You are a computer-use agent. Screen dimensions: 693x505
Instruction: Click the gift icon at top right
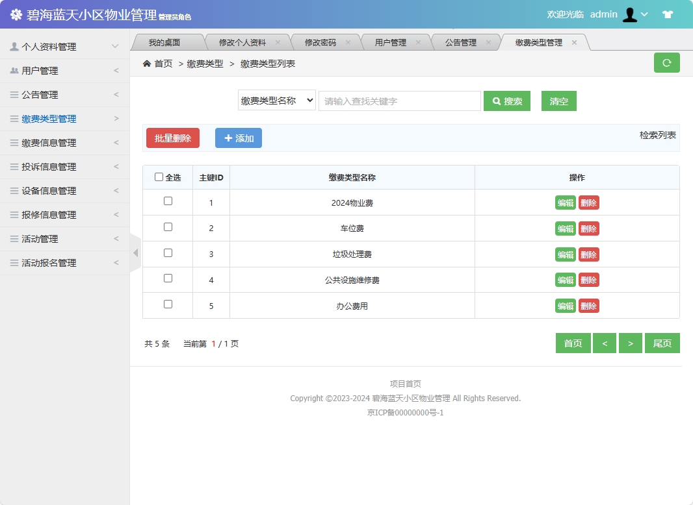coord(668,14)
